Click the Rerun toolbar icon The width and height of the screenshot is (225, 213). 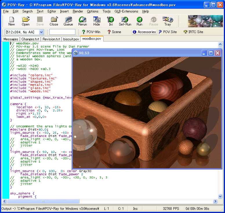click(83, 21)
